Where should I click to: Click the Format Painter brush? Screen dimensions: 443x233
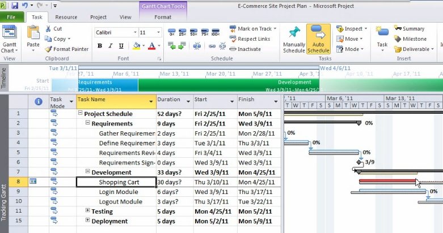point(67,49)
